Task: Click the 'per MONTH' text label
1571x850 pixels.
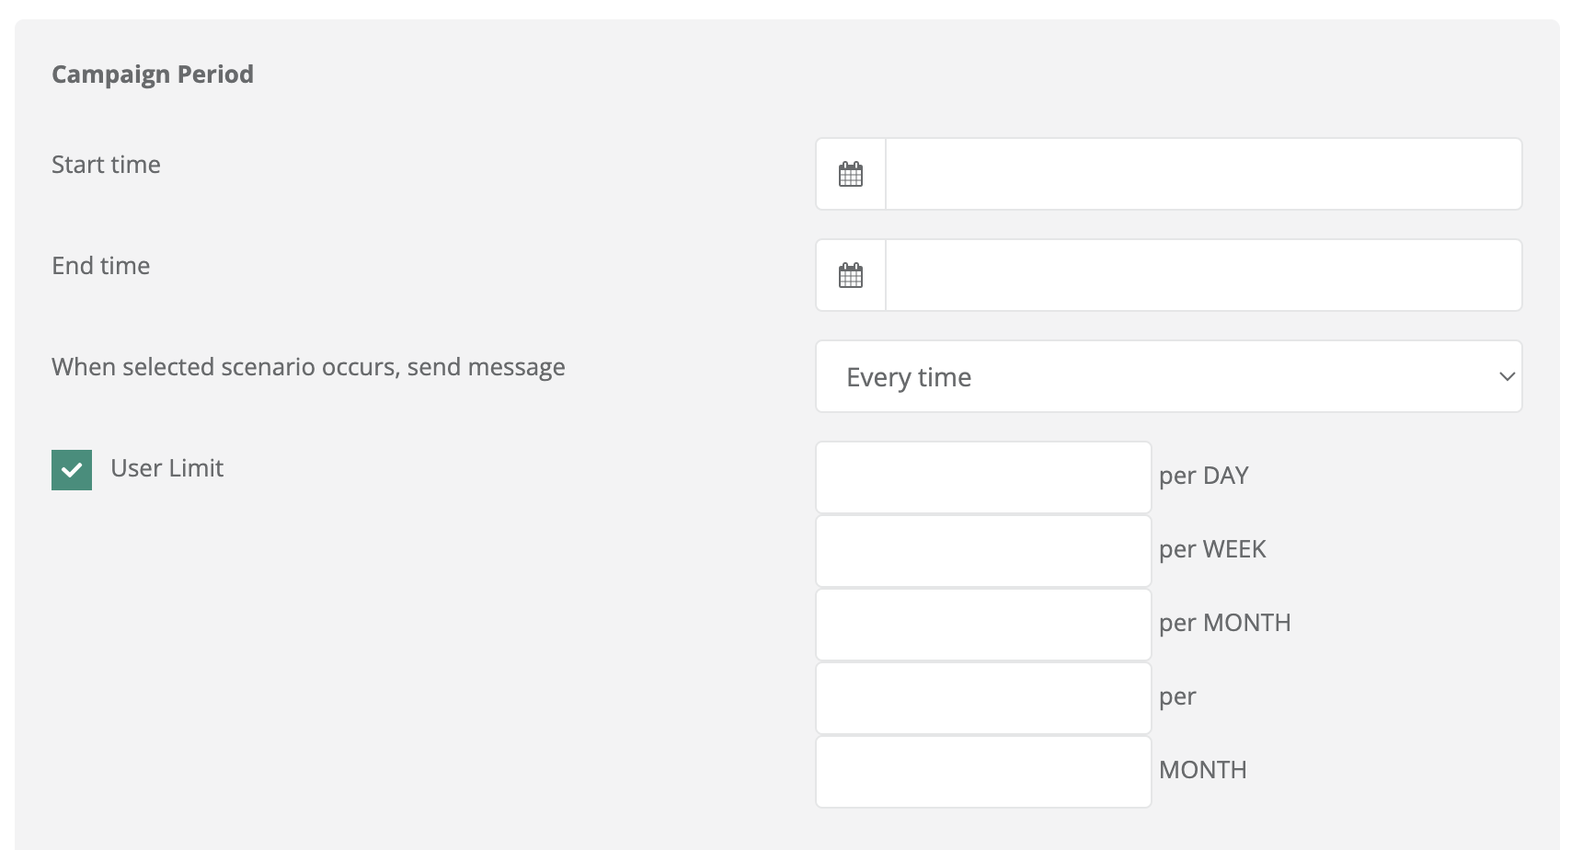Action: coord(1224,623)
